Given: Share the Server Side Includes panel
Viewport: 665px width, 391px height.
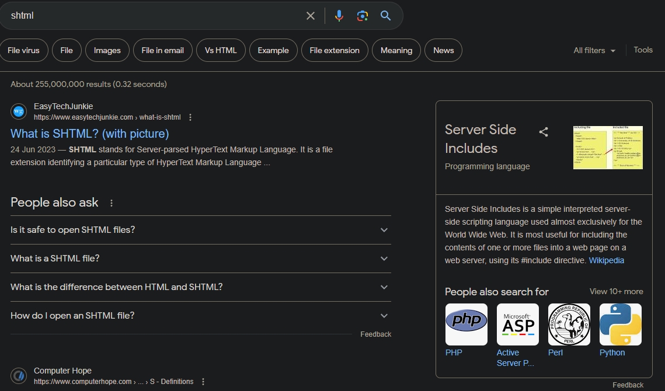Looking at the screenshot, I should coord(544,132).
